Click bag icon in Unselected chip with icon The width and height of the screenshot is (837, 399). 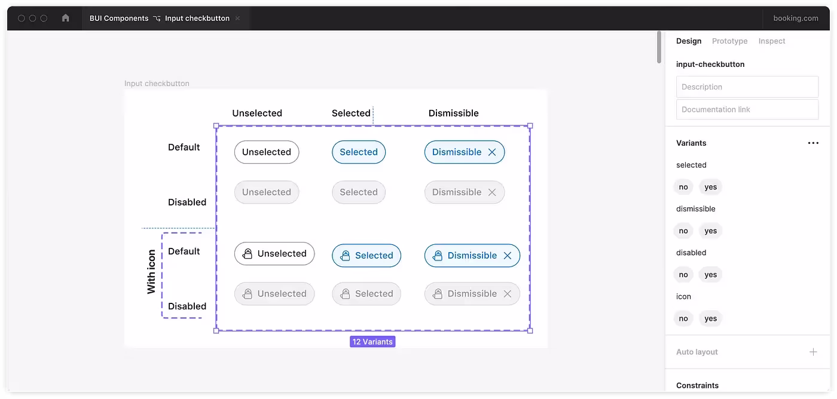click(247, 254)
